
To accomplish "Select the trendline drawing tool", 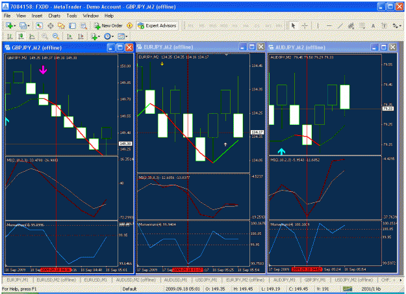I will pos(340,25).
